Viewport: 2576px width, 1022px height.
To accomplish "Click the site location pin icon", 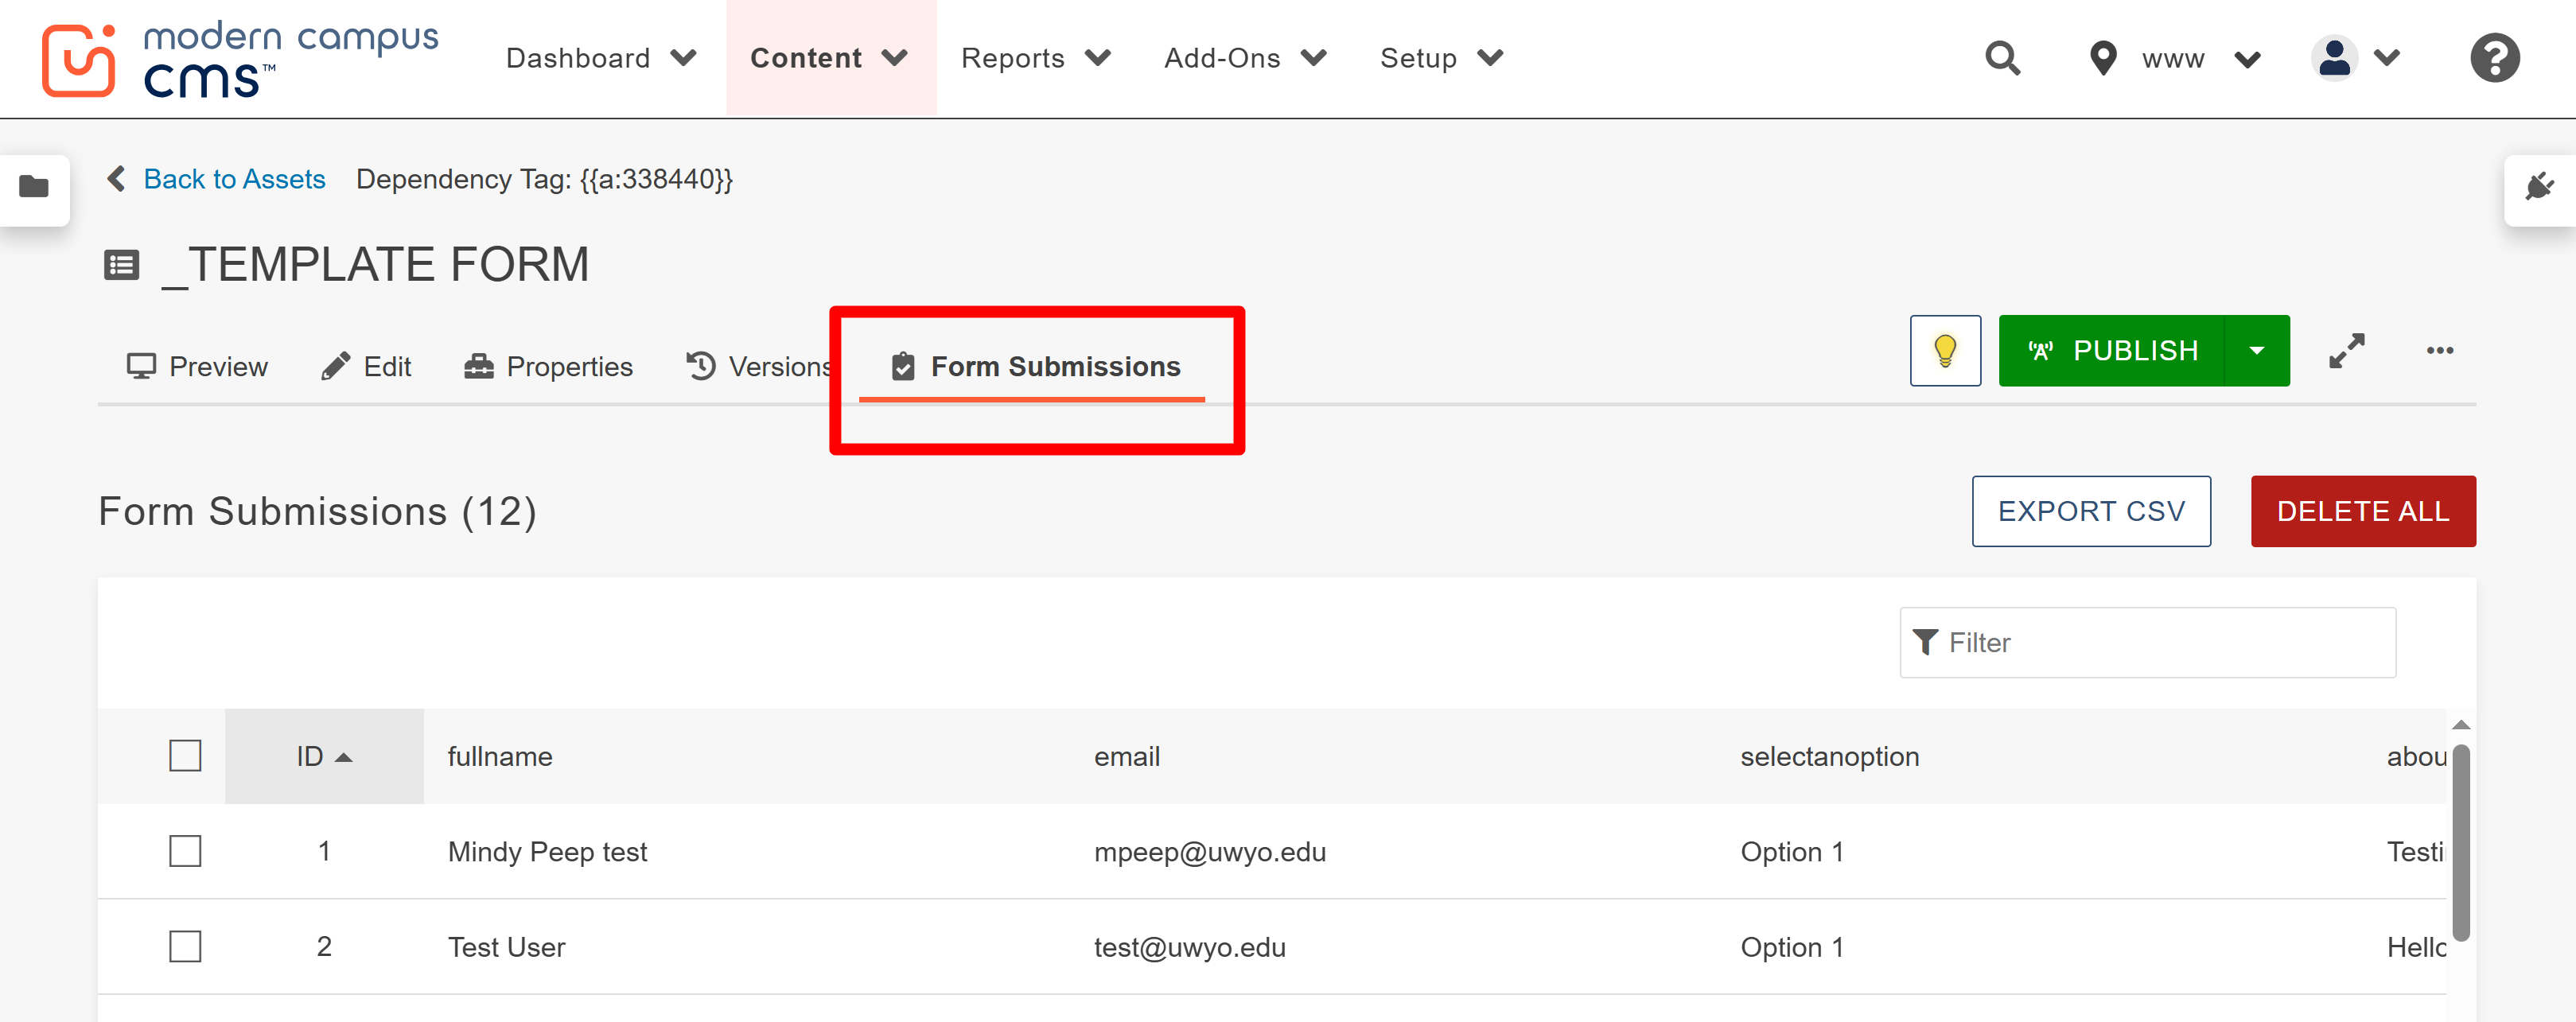I will tap(2103, 58).
